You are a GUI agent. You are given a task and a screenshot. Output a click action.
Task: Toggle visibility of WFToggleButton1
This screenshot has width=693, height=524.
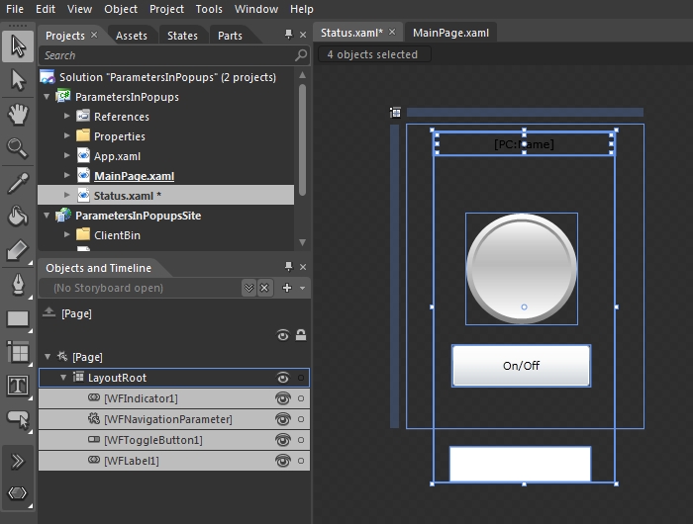[283, 440]
